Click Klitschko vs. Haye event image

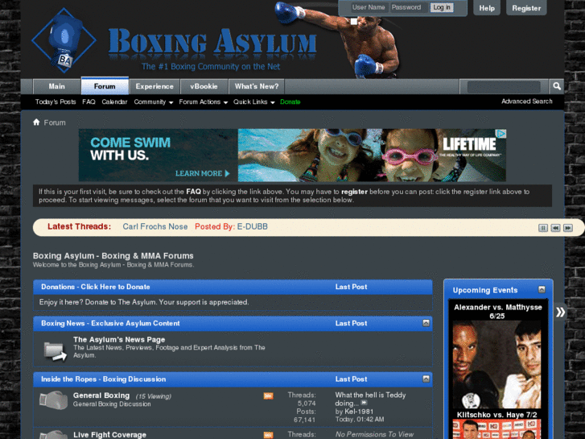point(498,429)
